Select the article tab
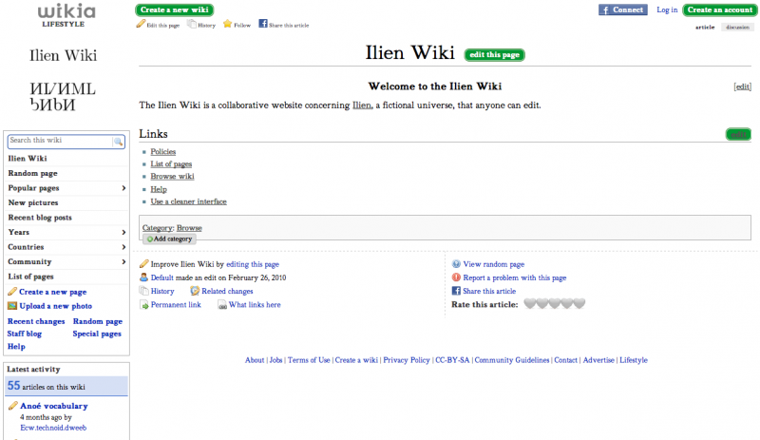Image resolution: width=760 pixels, height=440 pixels. (705, 28)
